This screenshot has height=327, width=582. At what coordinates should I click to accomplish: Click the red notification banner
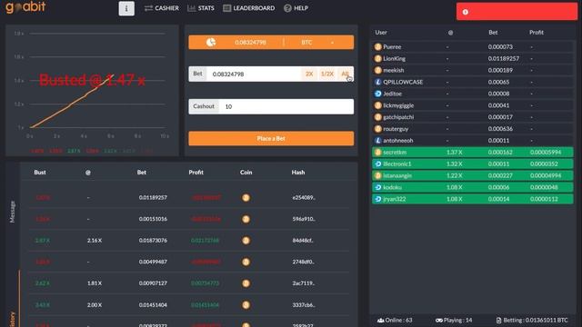[517, 12]
